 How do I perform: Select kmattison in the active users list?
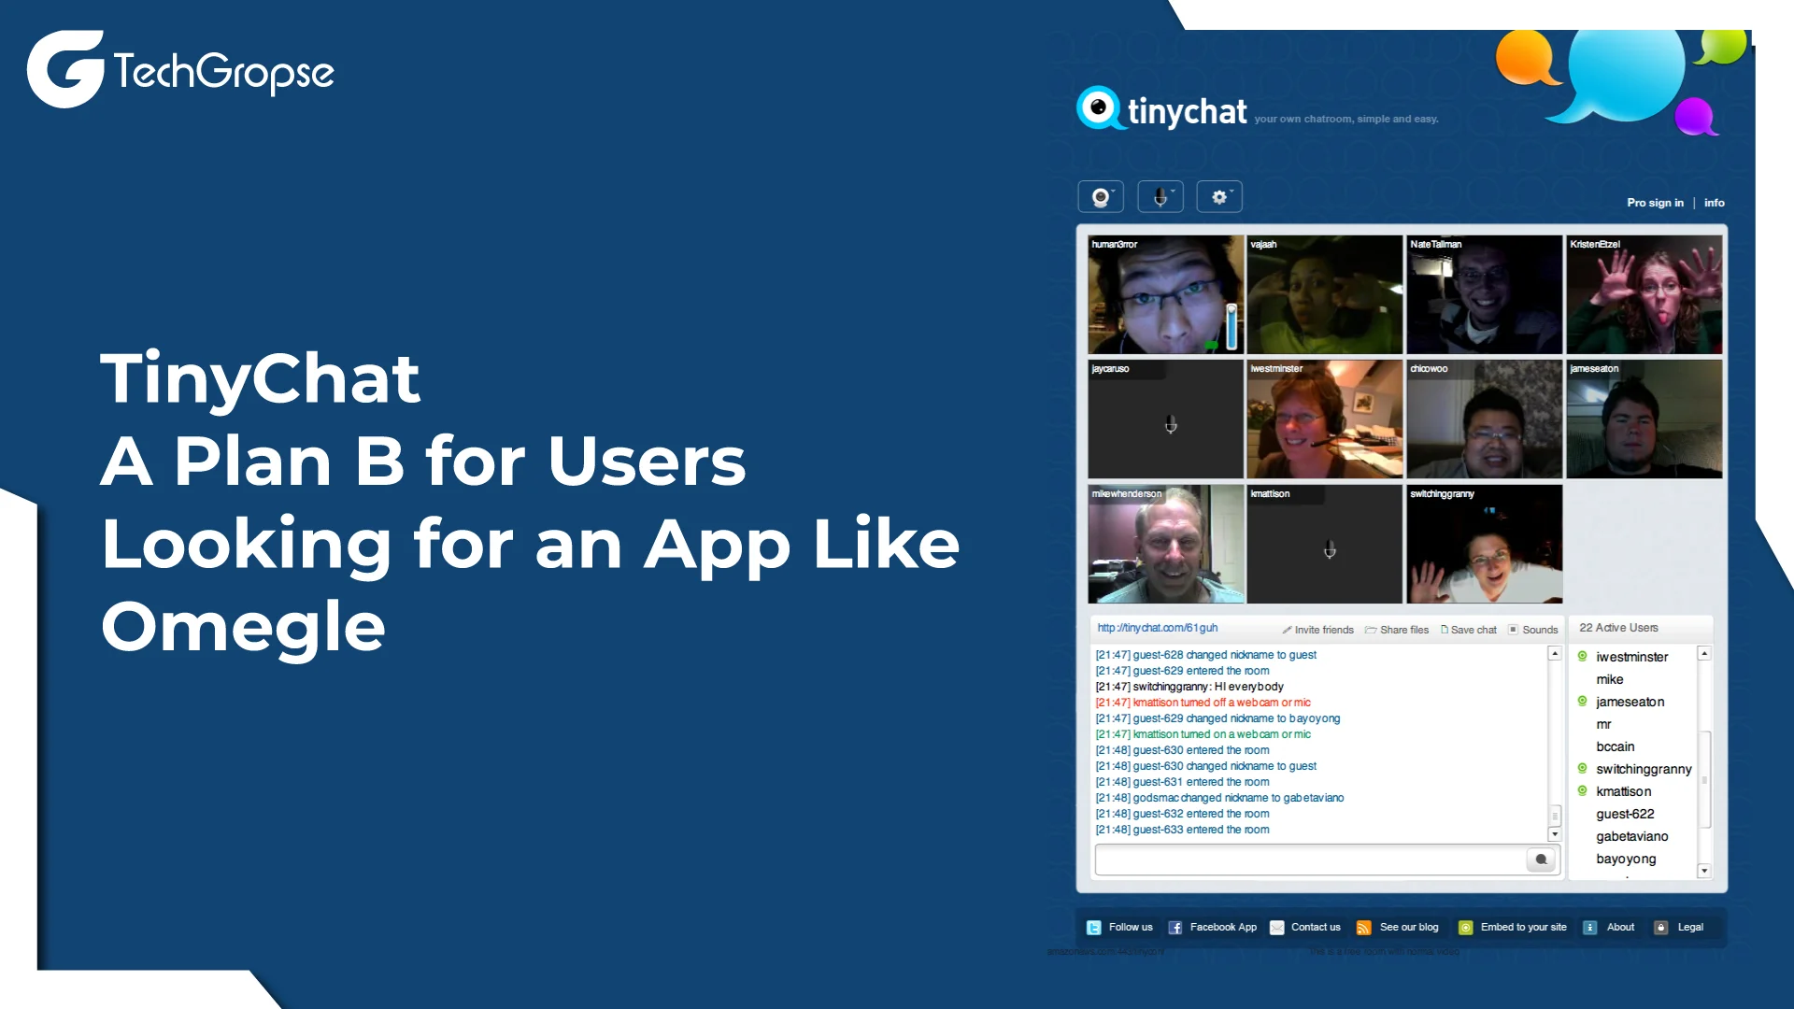click(1623, 791)
